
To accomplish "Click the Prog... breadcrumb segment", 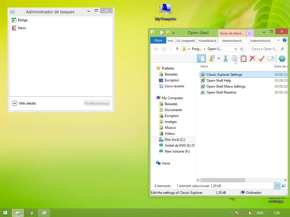I will pos(197,49).
